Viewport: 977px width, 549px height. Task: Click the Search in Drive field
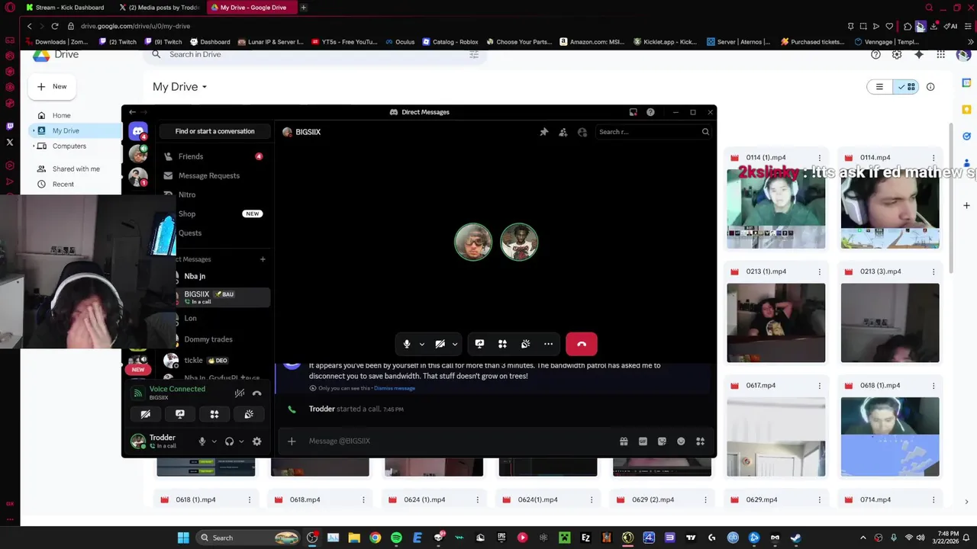[x=313, y=54]
